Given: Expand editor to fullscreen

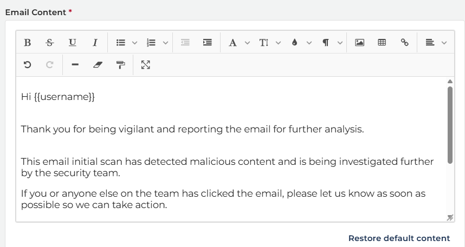Looking at the screenshot, I should [145, 65].
